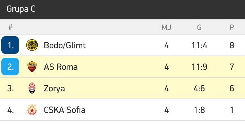The image size is (245, 125).
Task: Click CSKA Sofia's 1:8 goal record
Action: point(199,110)
